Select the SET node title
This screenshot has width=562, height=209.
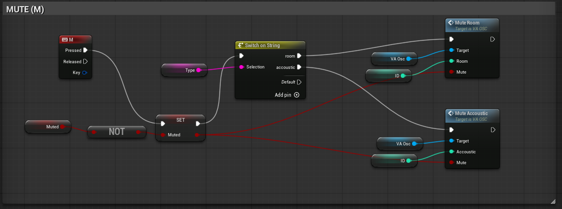pyautogui.click(x=181, y=120)
